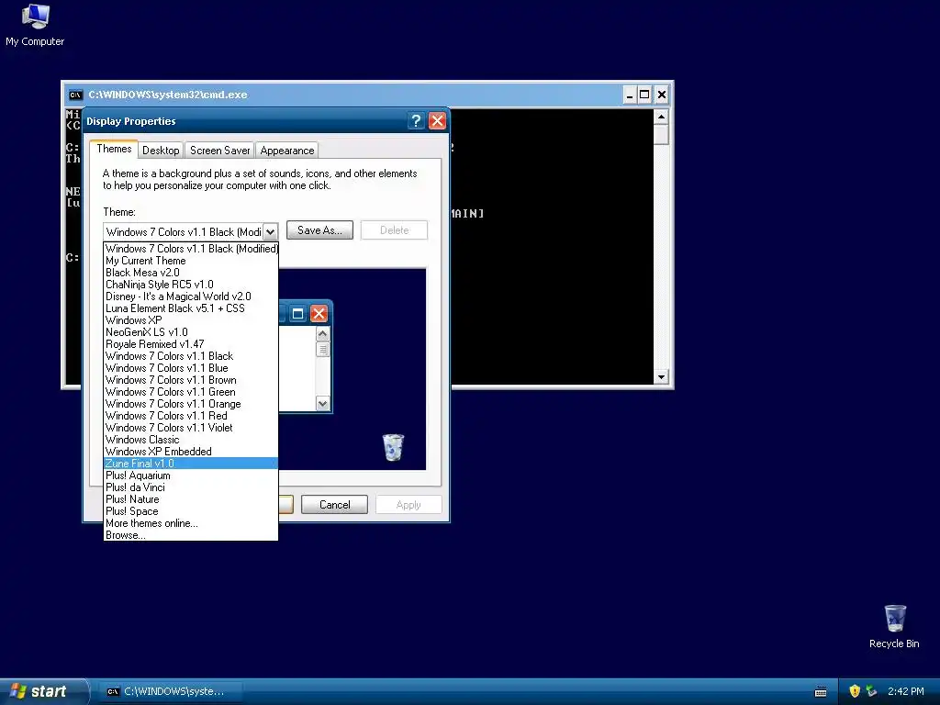Click preview window scrollbar down arrow

pyautogui.click(x=322, y=404)
